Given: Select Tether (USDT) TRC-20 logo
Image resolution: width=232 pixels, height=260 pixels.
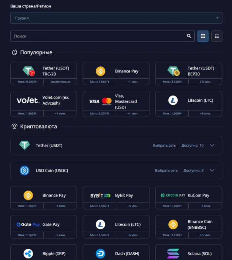Looking at the screenshot, I should pyautogui.click(x=28, y=71).
